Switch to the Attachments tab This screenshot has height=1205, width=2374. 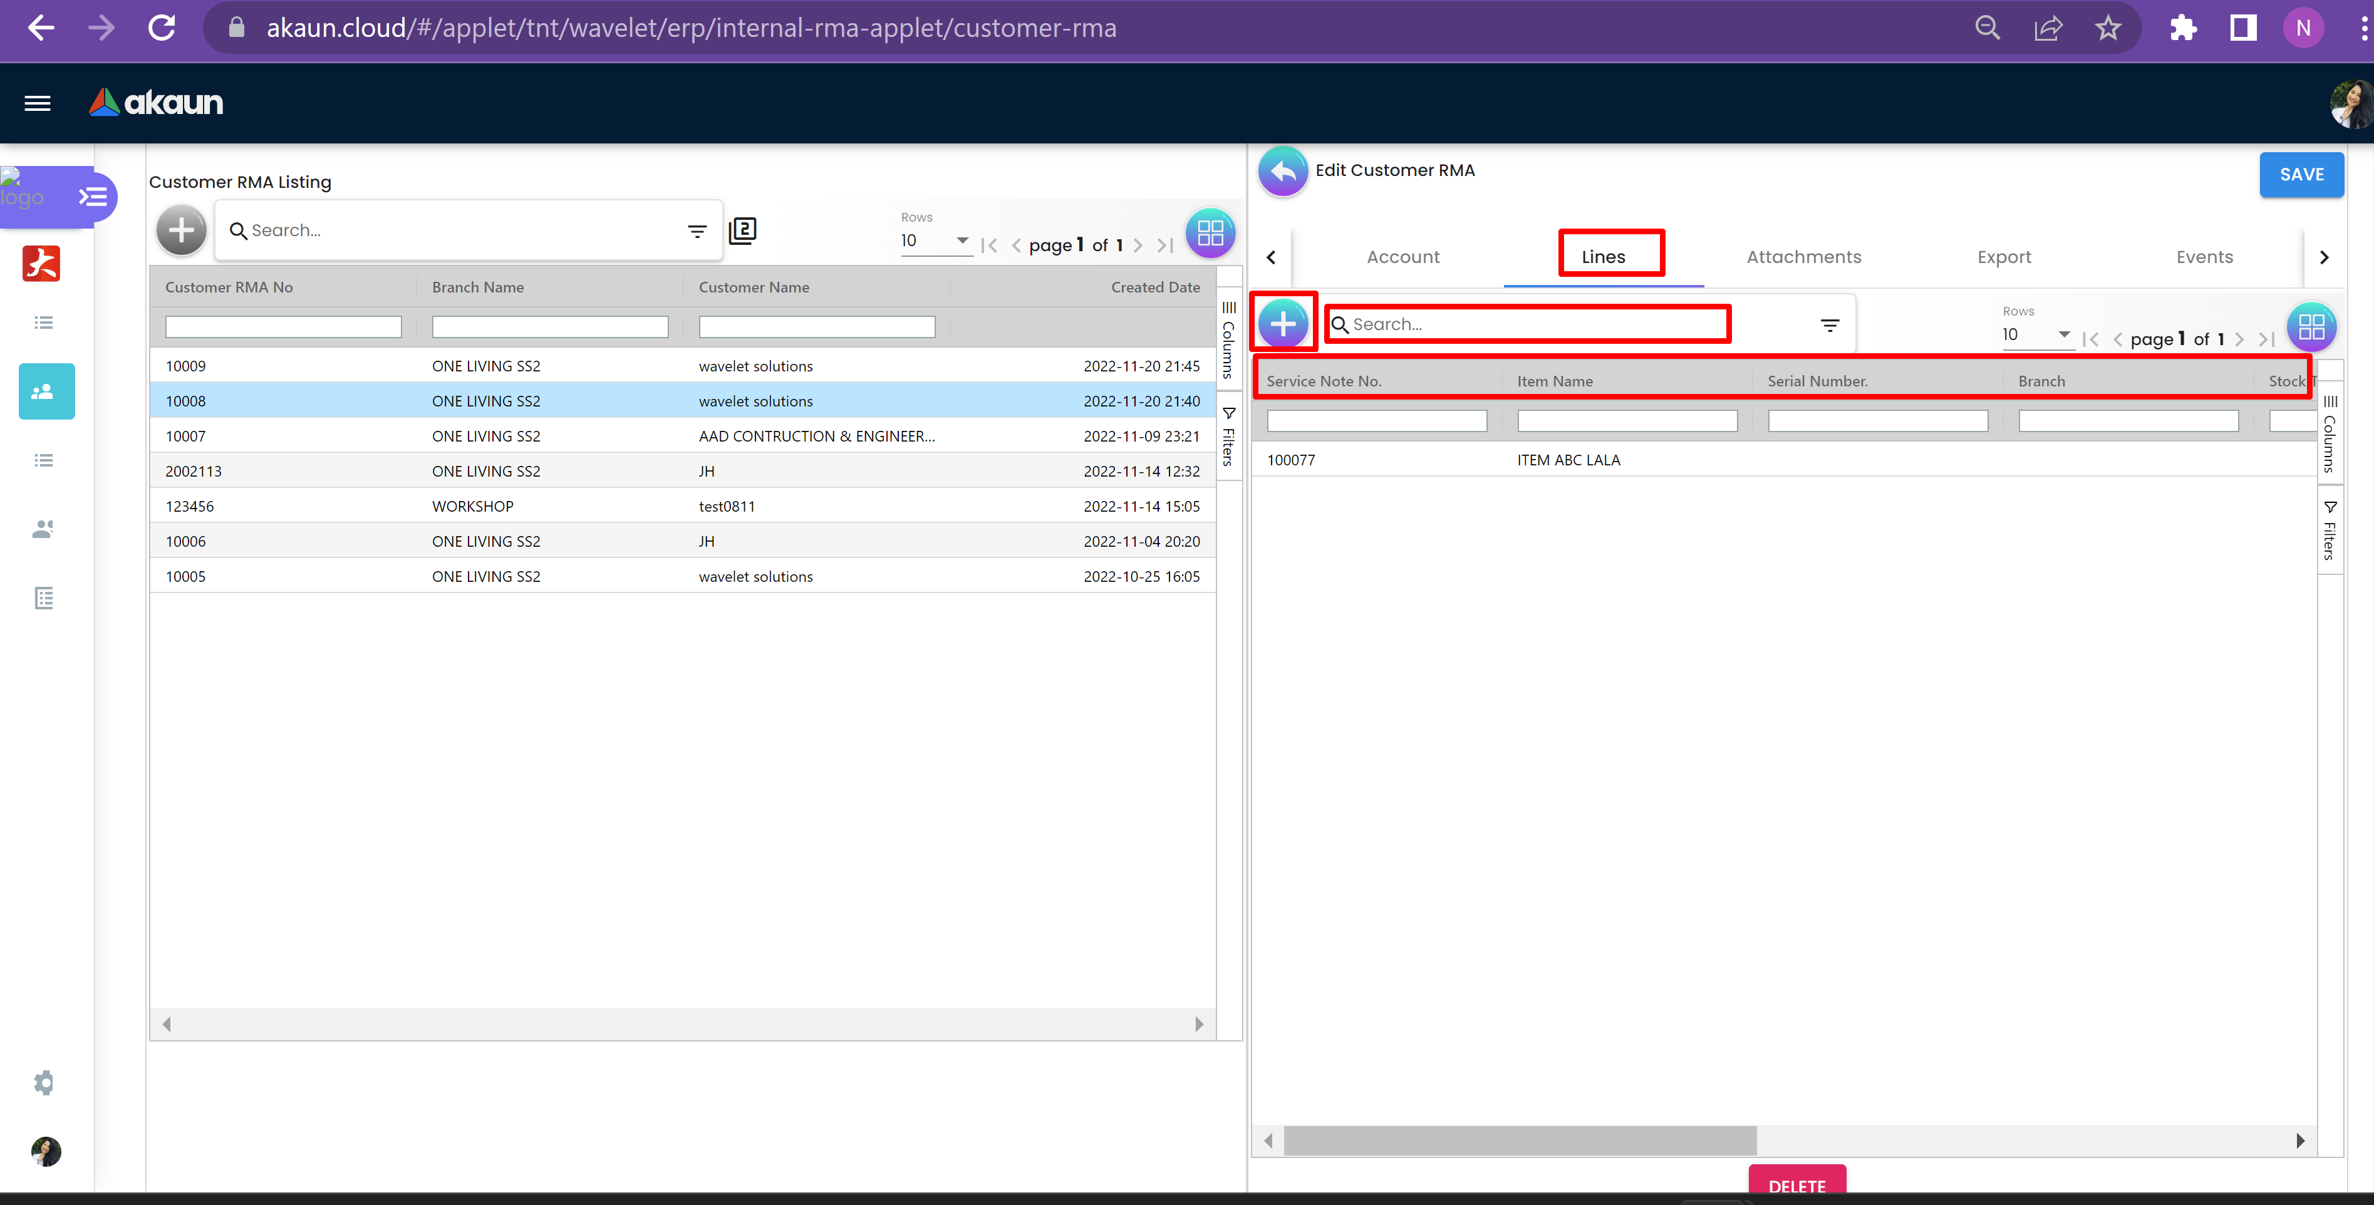pos(1803,257)
